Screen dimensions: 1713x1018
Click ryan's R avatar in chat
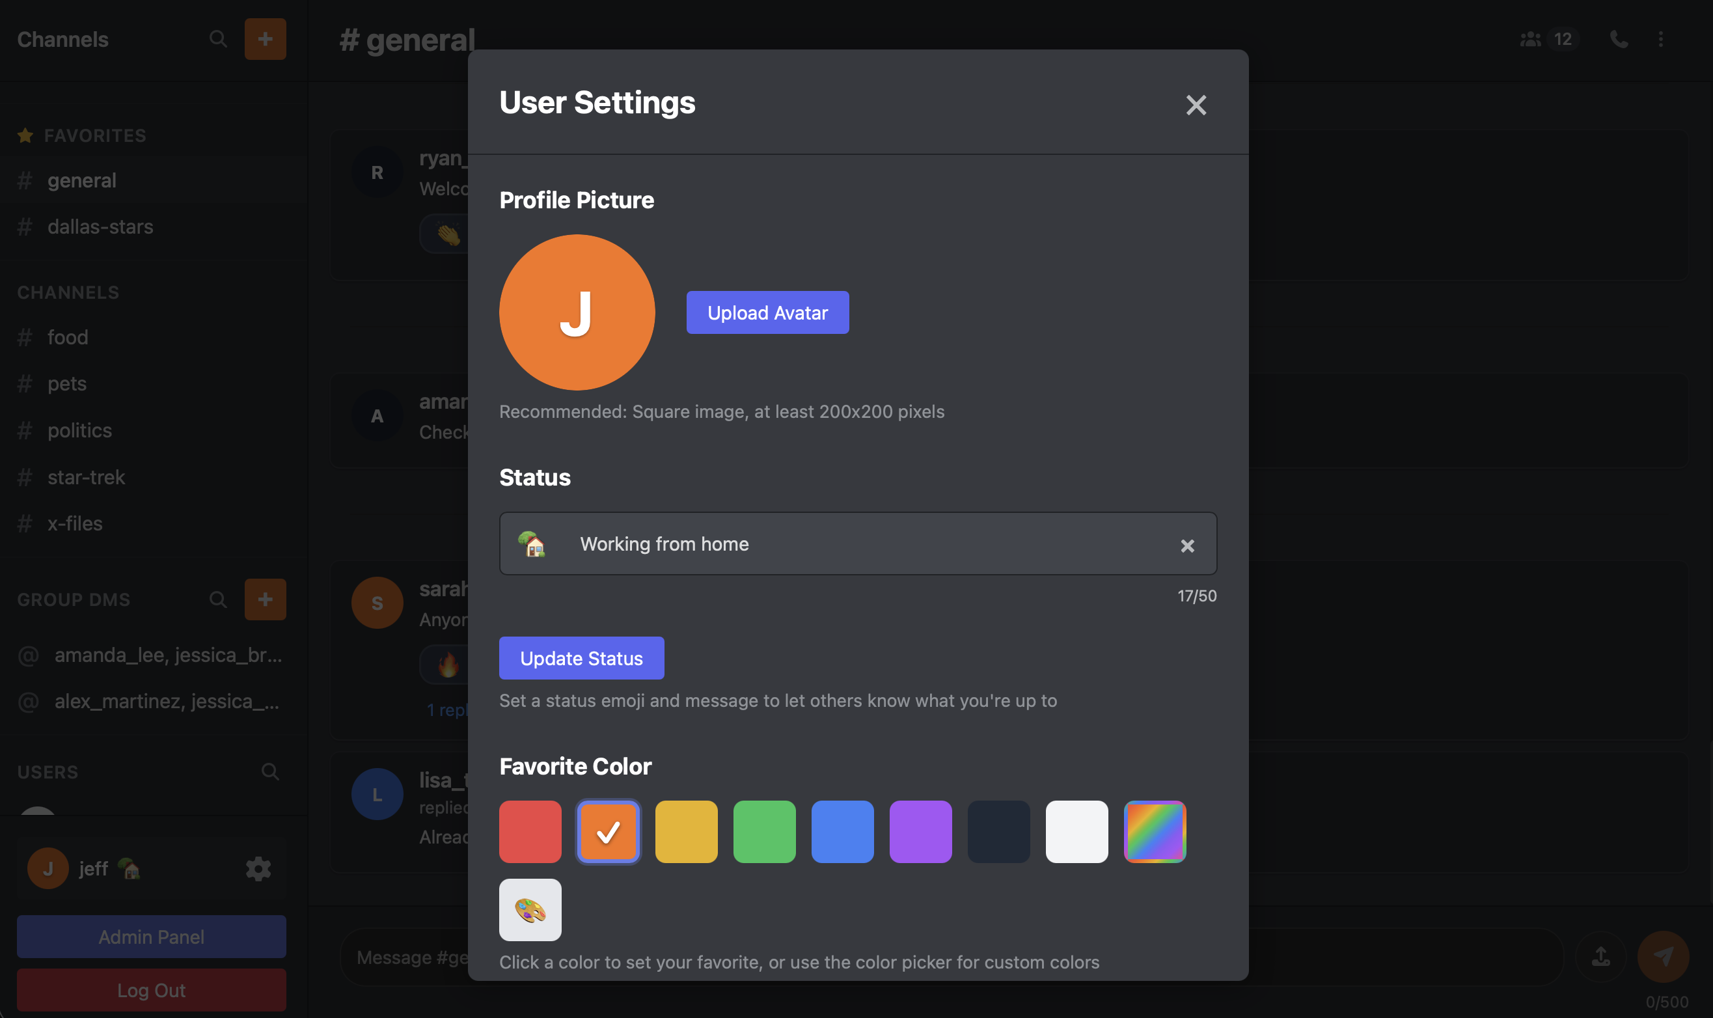point(377,172)
